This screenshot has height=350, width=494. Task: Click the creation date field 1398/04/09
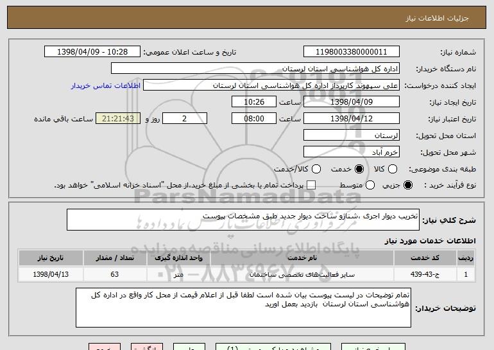click(352, 102)
